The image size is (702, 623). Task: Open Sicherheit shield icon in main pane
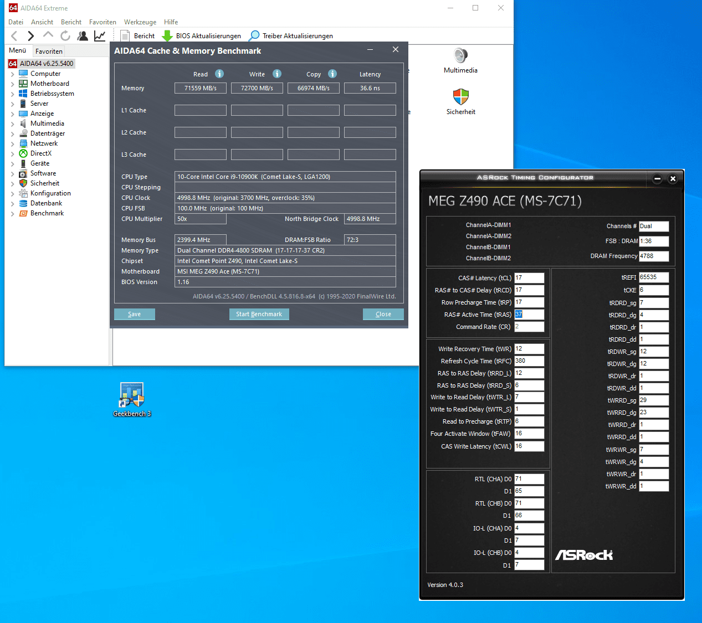pos(460,102)
